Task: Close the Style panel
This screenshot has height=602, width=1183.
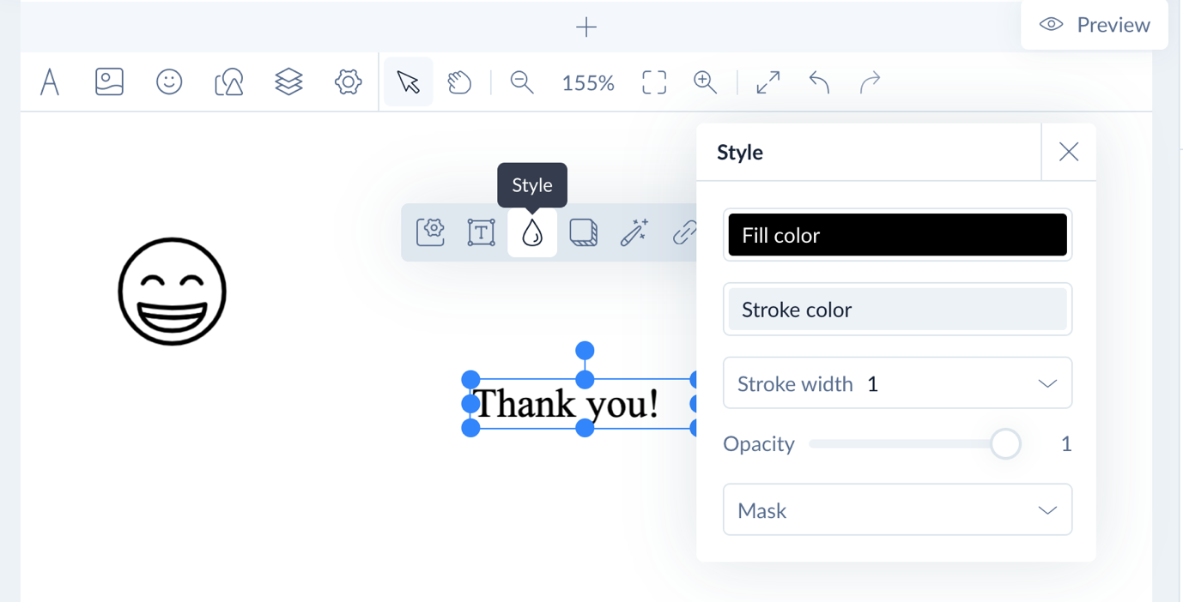Action: coord(1069,152)
